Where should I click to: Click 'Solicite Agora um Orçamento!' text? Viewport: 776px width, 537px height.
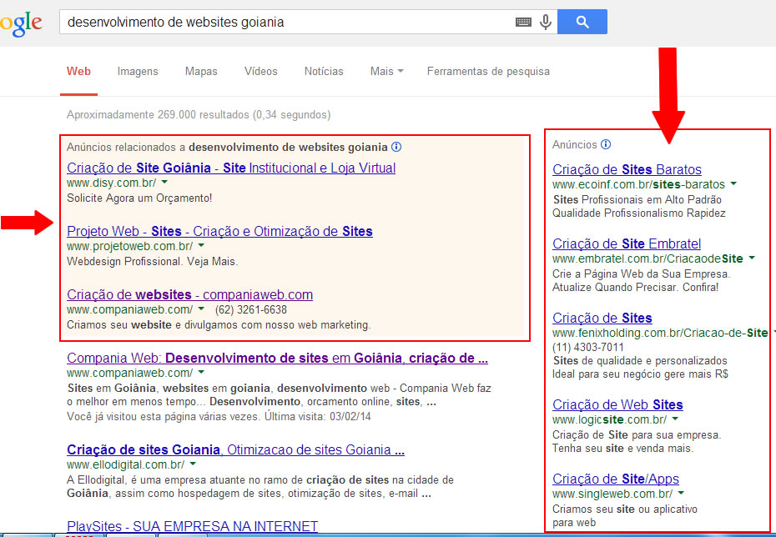coord(139,198)
